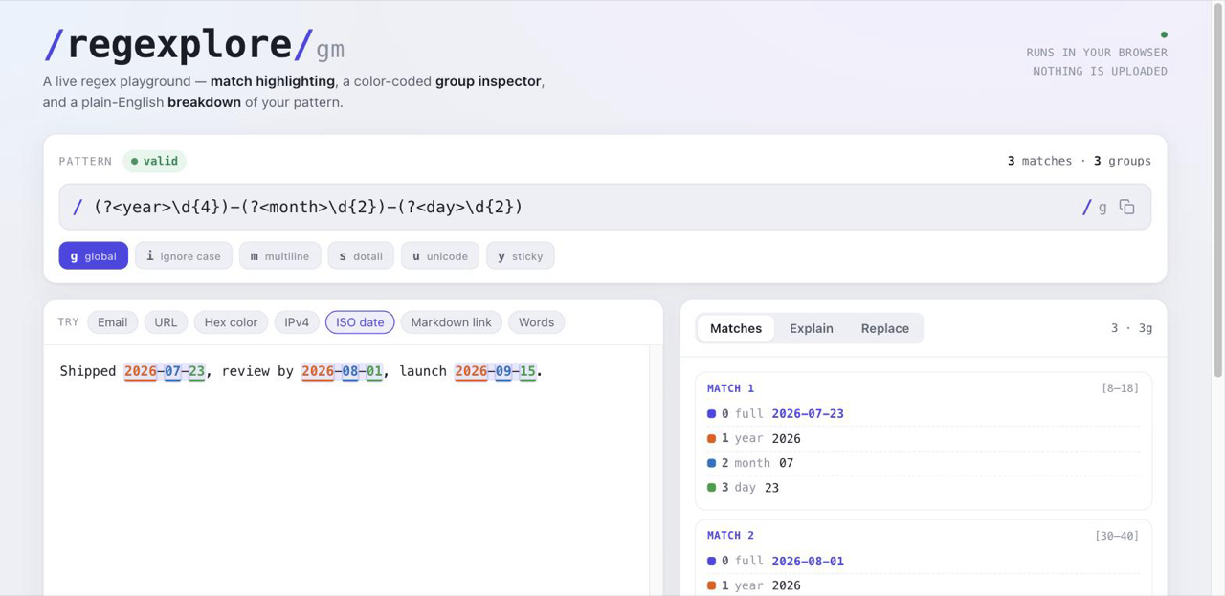Click the green swatch for Match 1 day
1225x596 pixels.
point(711,488)
